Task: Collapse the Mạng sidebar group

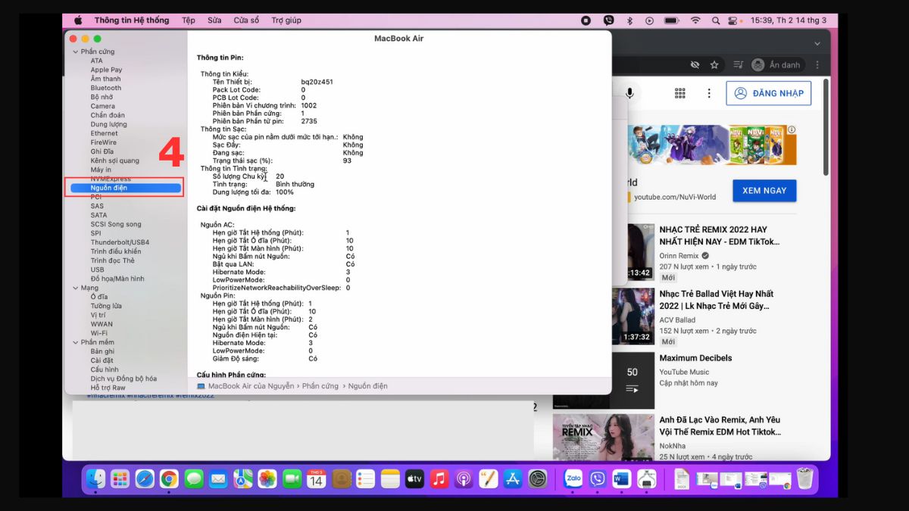Action: [x=75, y=288]
